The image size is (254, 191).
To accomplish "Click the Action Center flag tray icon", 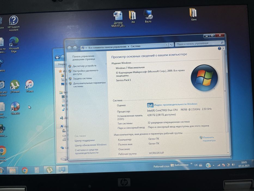I will 224,165.
